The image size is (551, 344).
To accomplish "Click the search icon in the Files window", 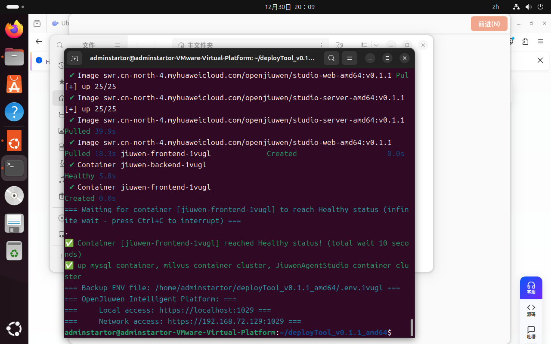I will 60,45.
